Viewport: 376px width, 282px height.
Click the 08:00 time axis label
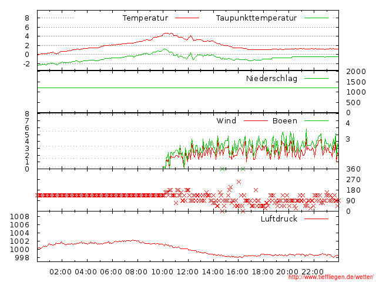[x=136, y=272]
